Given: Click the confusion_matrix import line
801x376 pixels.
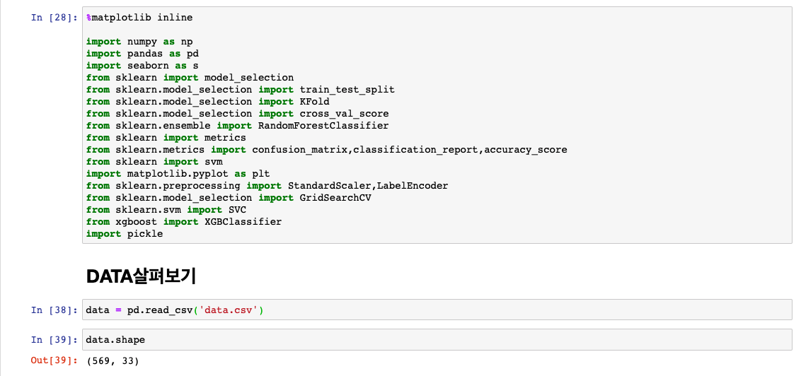Looking at the screenshot, I should point(326,150).
